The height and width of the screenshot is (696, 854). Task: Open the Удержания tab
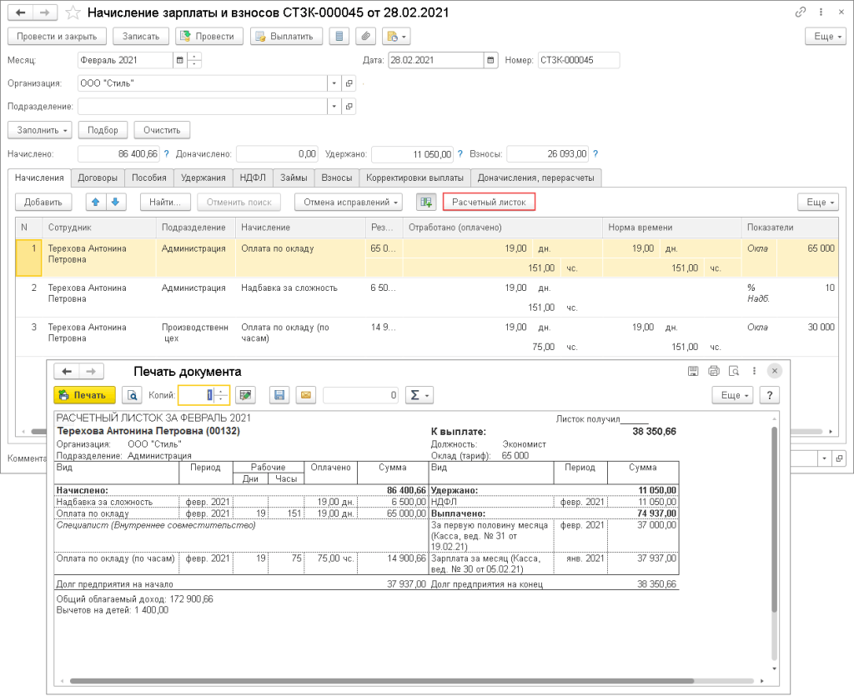[x=204, y=178]
